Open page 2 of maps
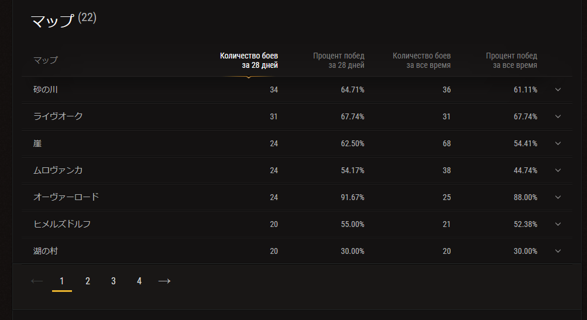This screenshot has height=320, width=587. 88,281
